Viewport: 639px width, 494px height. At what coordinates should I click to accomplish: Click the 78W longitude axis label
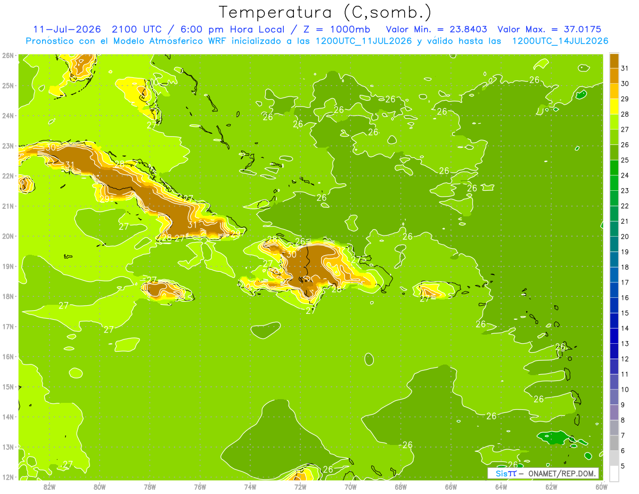tap(150, 487)
